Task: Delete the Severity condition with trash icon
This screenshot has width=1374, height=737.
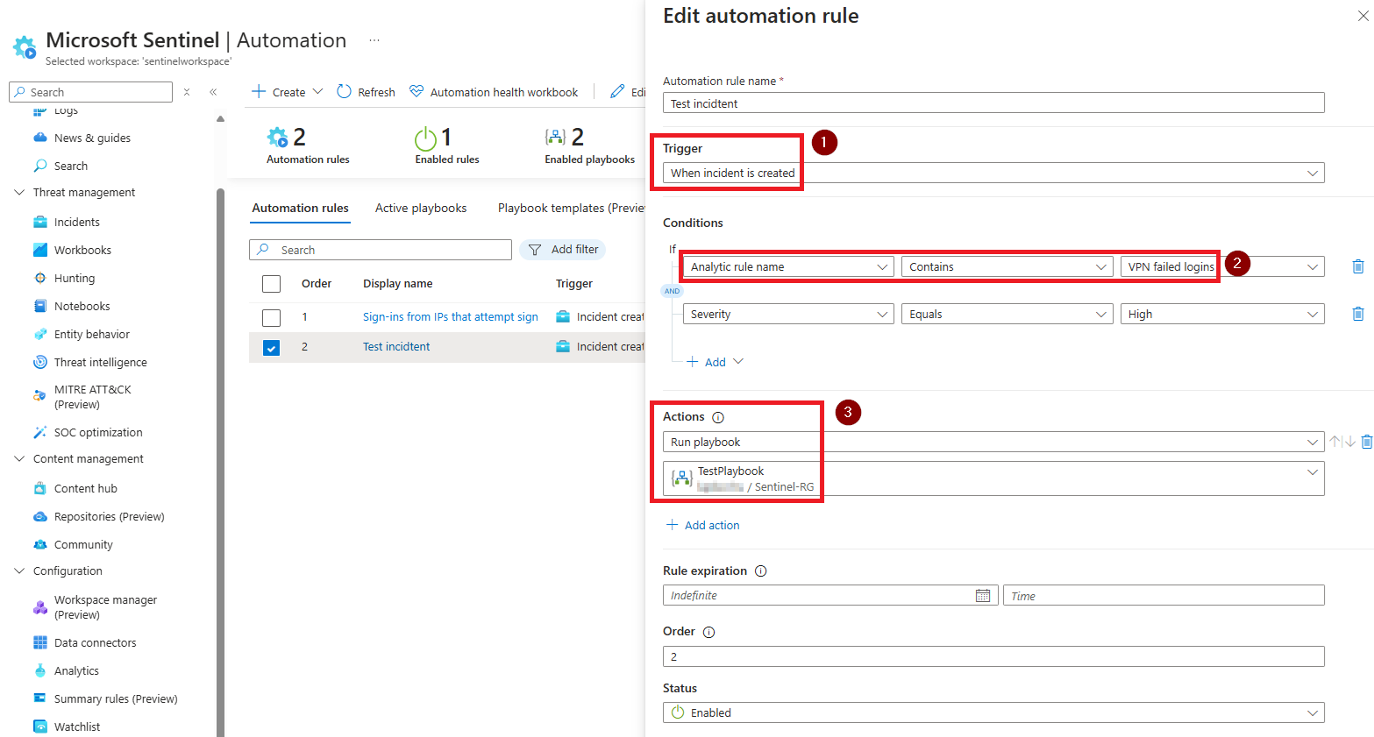Action: [1357, 314]
